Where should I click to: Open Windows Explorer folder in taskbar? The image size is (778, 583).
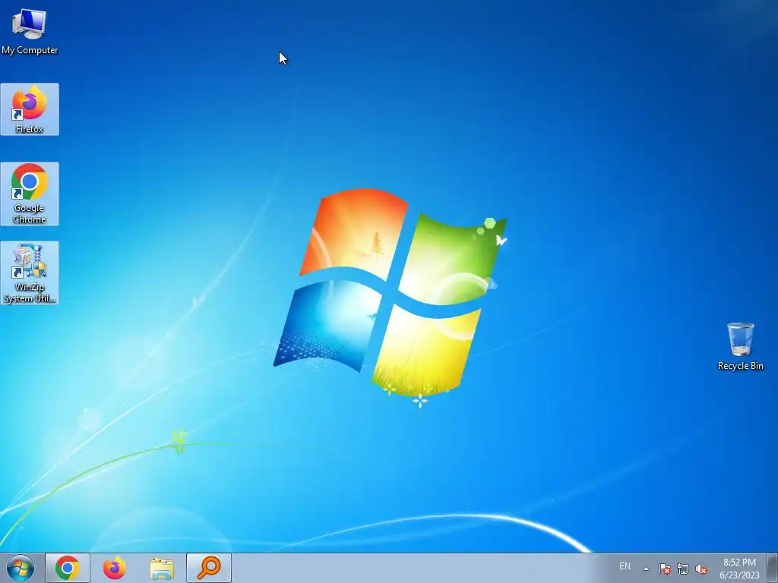click(x=162, y=568)
